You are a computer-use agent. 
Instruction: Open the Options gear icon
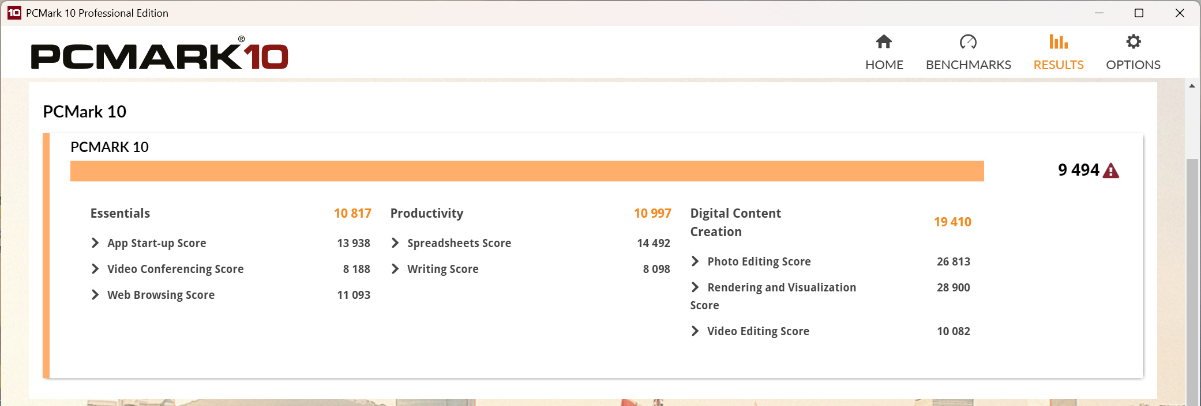tap(1133, 41)
